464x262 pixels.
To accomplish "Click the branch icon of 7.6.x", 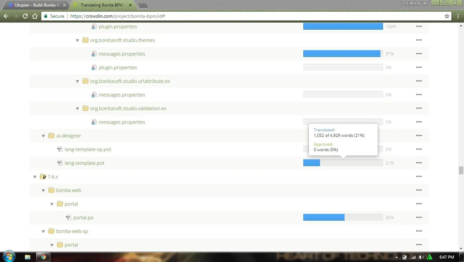I will pyautogui.click(x=43, y=176).
